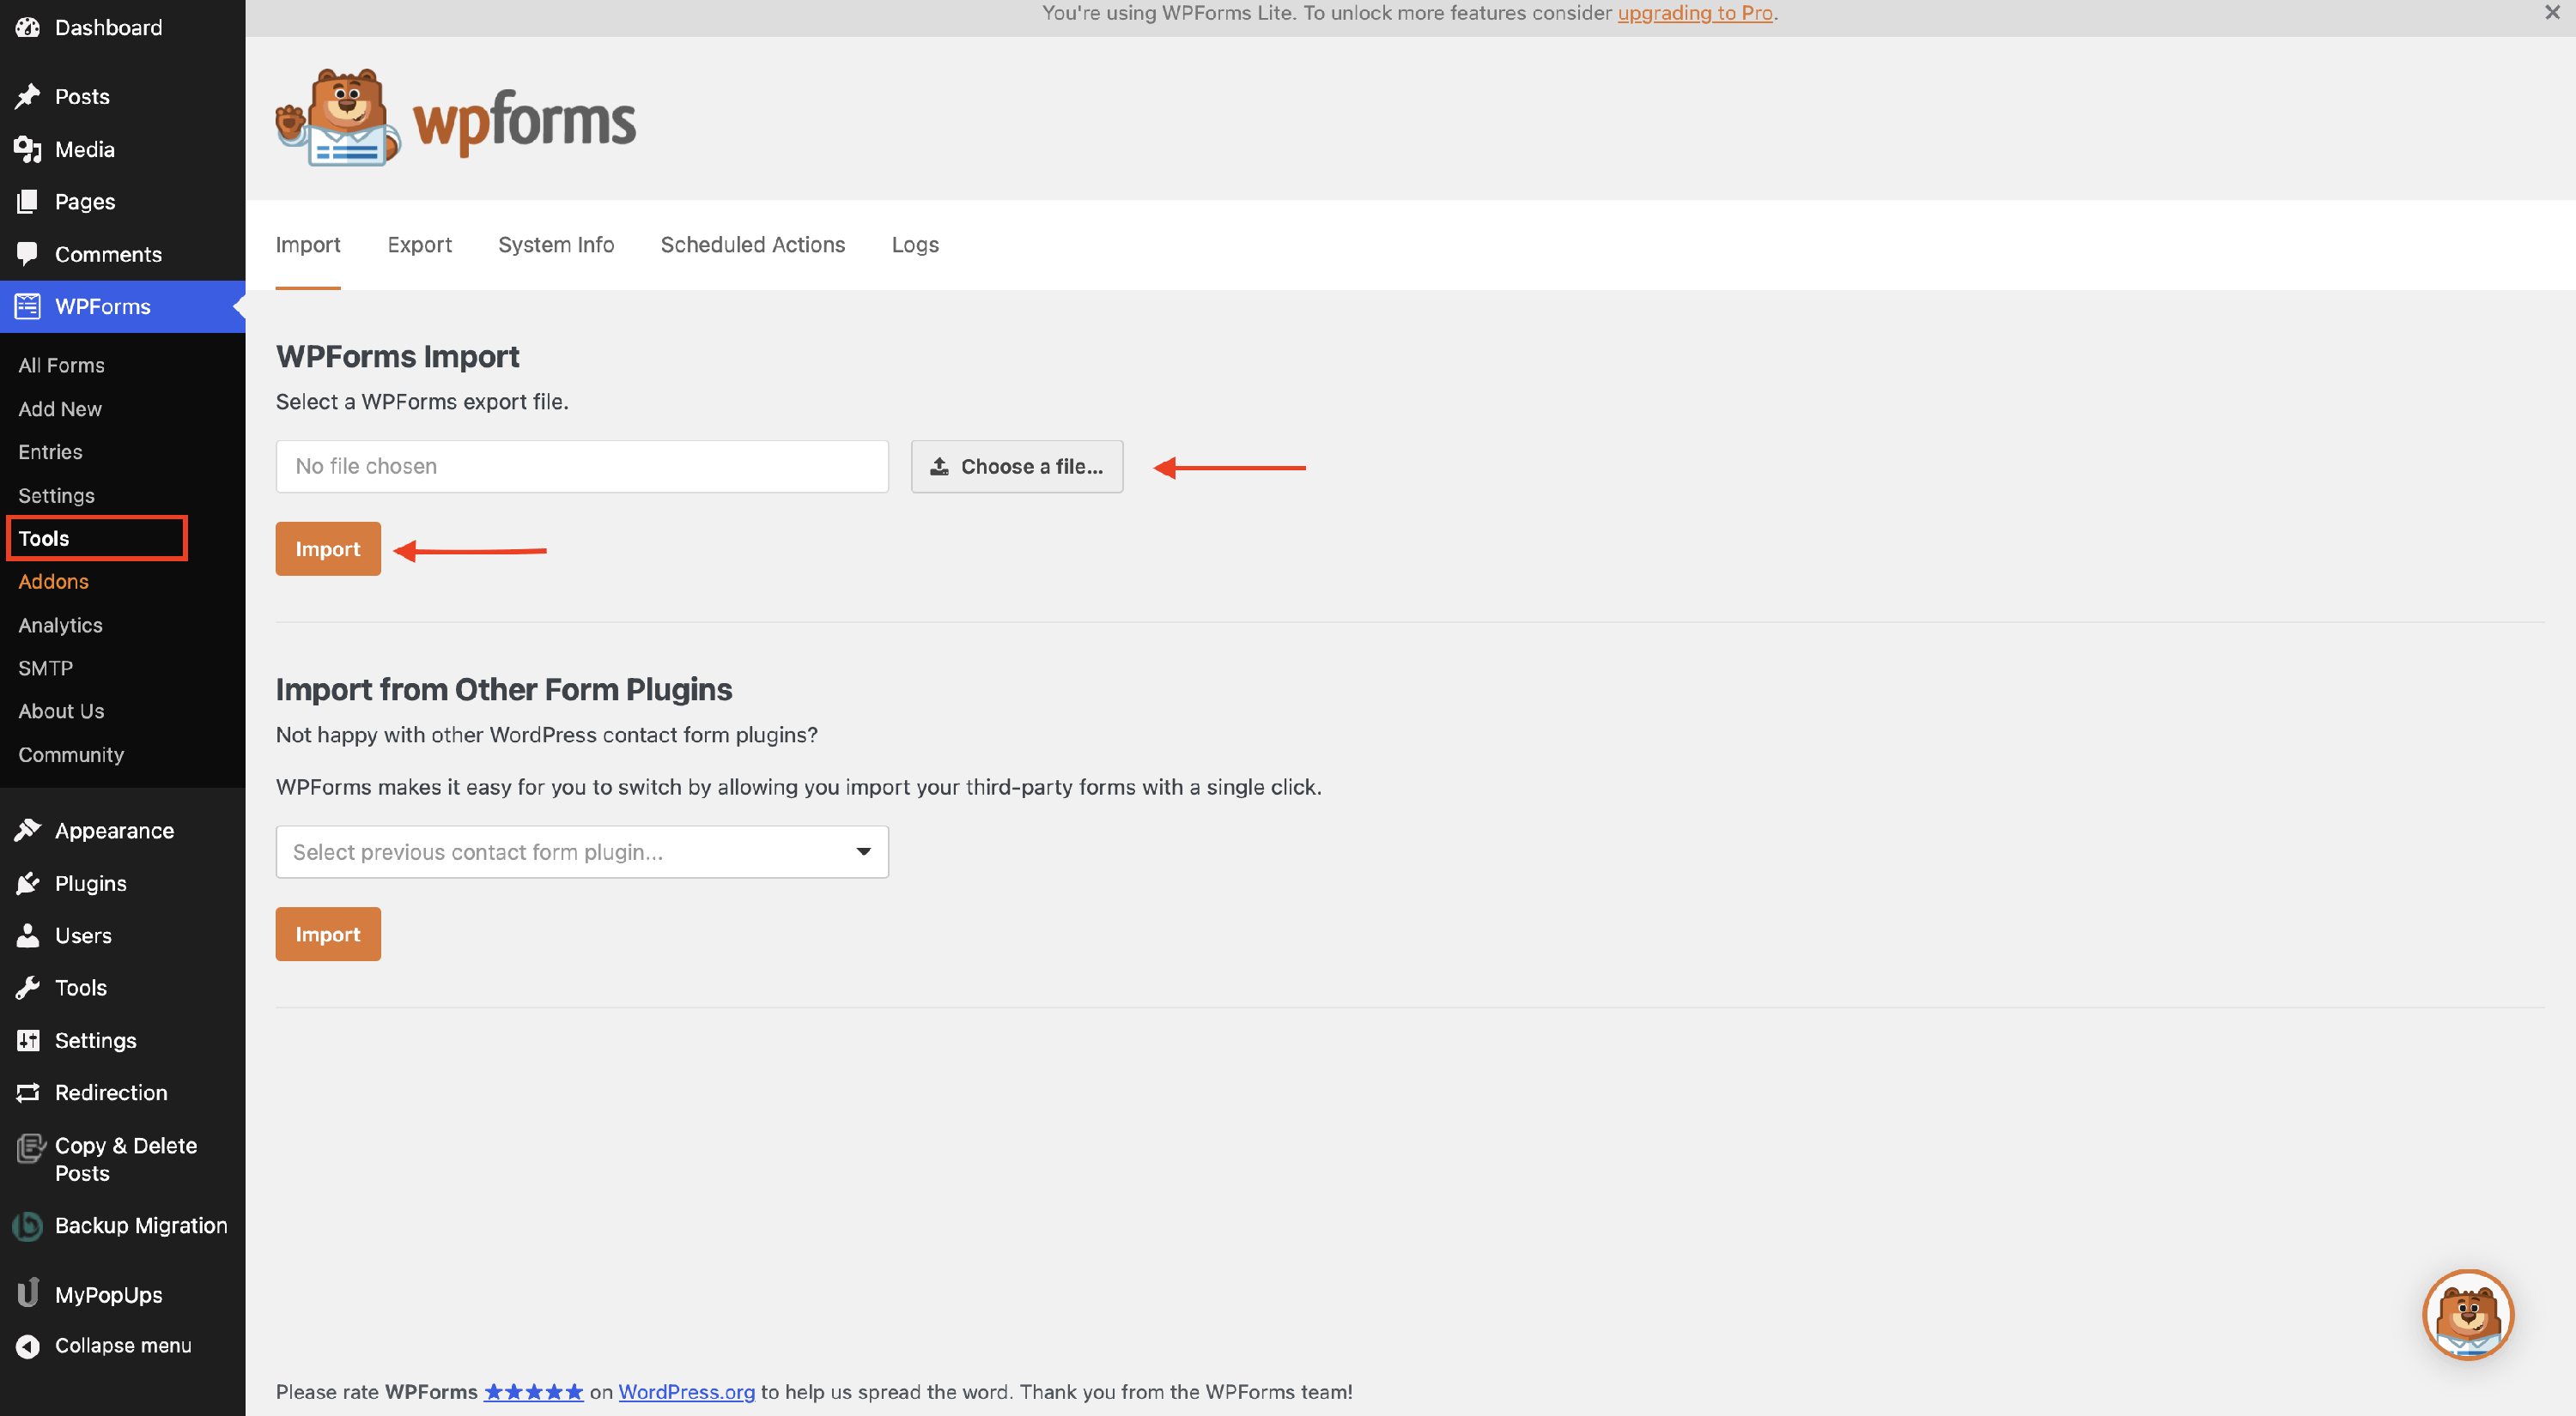Viewport: 2576px width, 1416px height.
Task: Click the Appearance paintbrush icon
Action: [x=28, y=831]
